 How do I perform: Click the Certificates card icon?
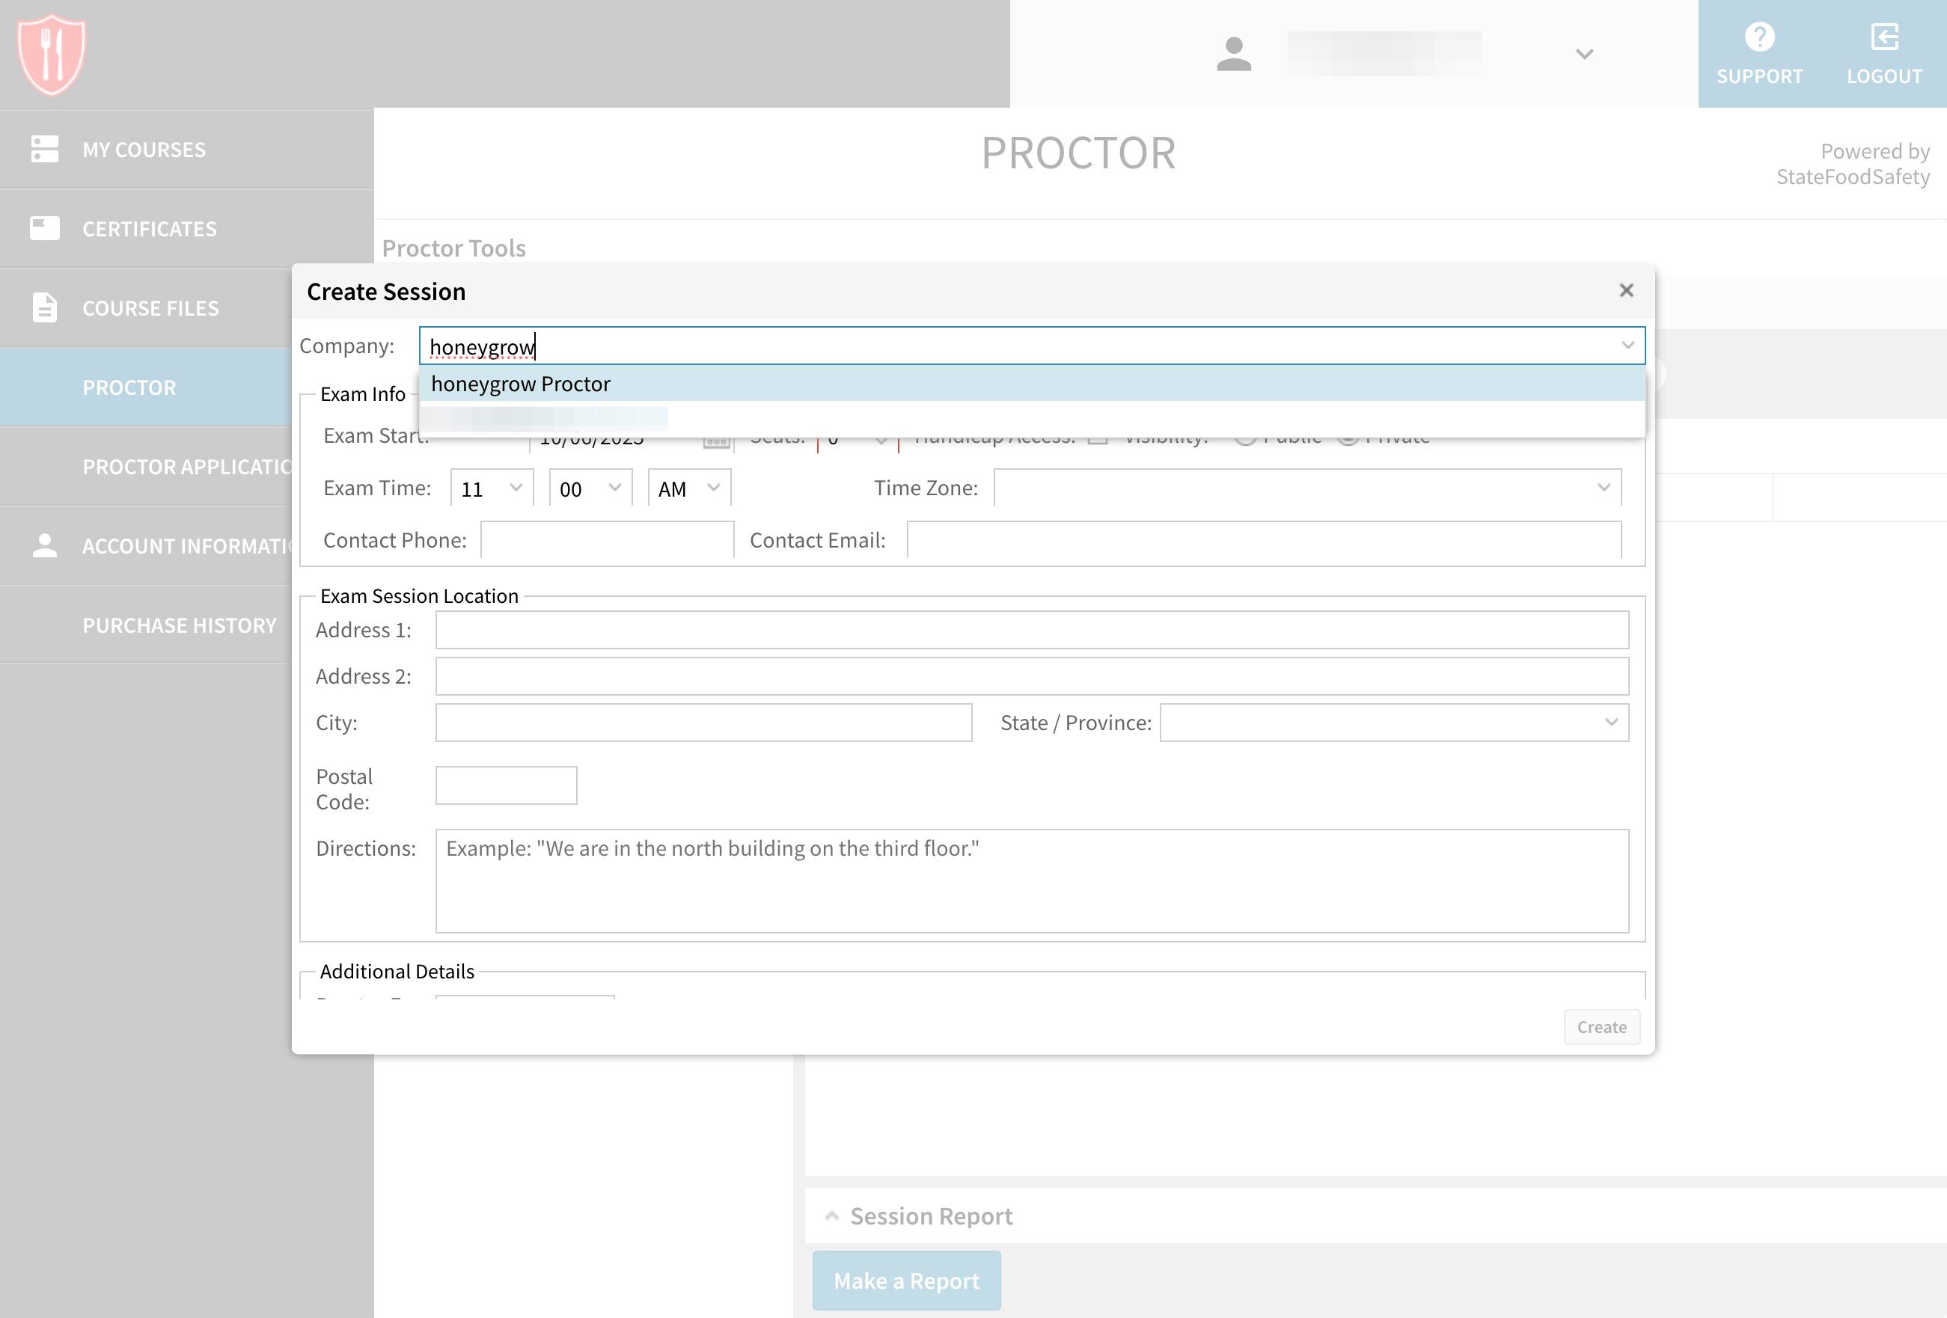click(x=44, y=227)
